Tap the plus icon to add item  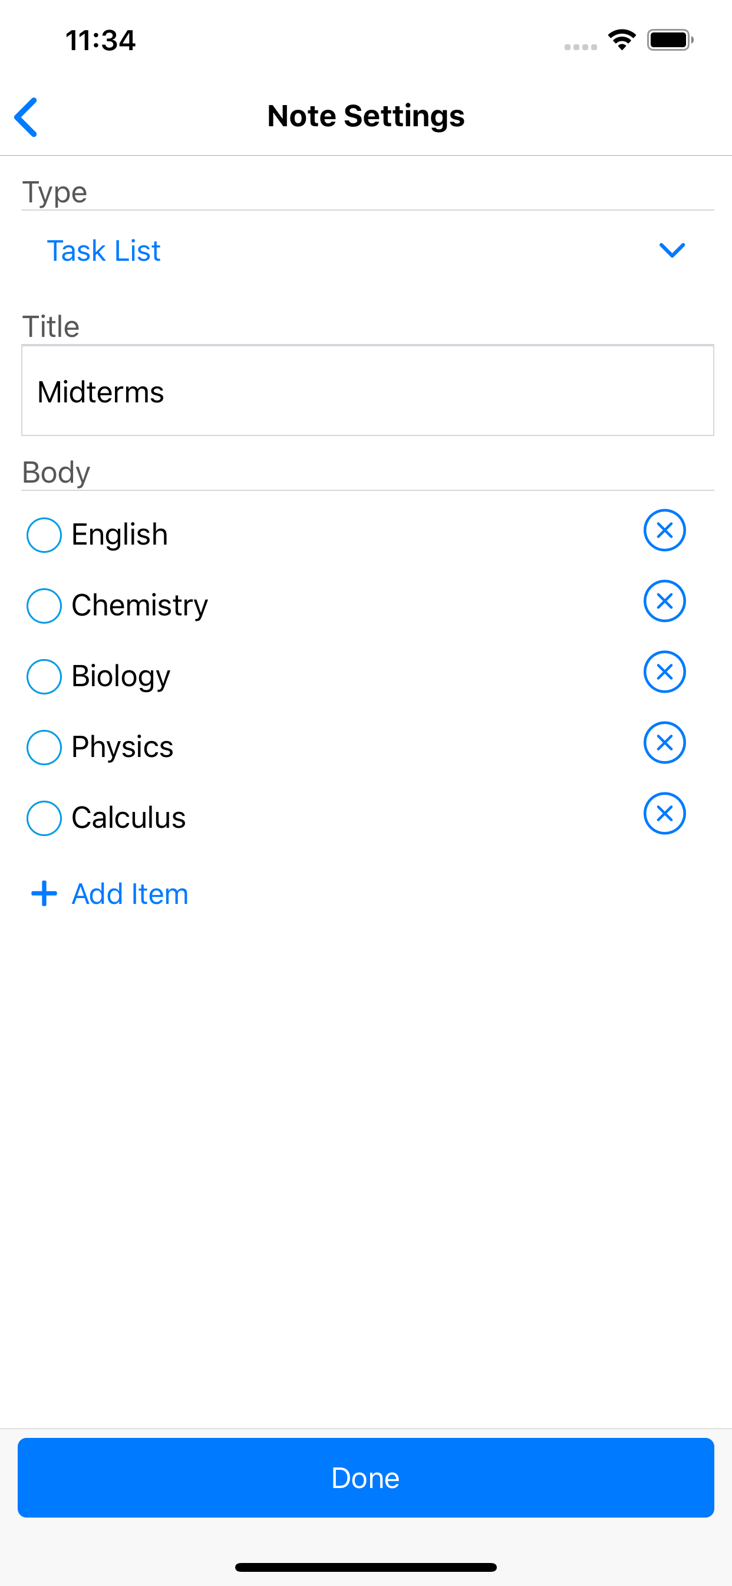[x=44, y=894]
